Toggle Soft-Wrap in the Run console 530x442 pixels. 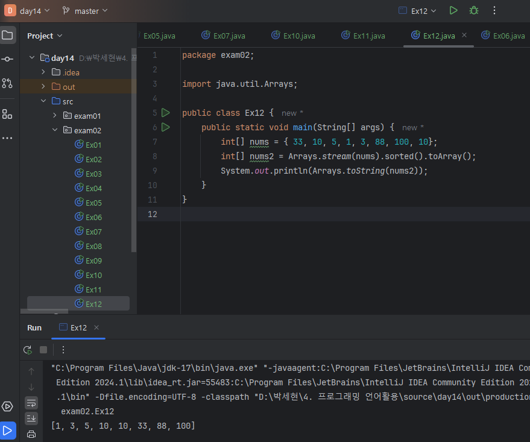[31, 402]
